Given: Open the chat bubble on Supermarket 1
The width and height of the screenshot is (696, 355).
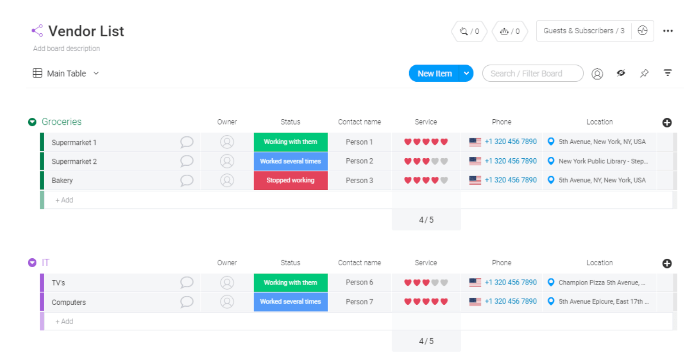Looking at the screenshot, I should pyautogui.click(x=186, y=142).
